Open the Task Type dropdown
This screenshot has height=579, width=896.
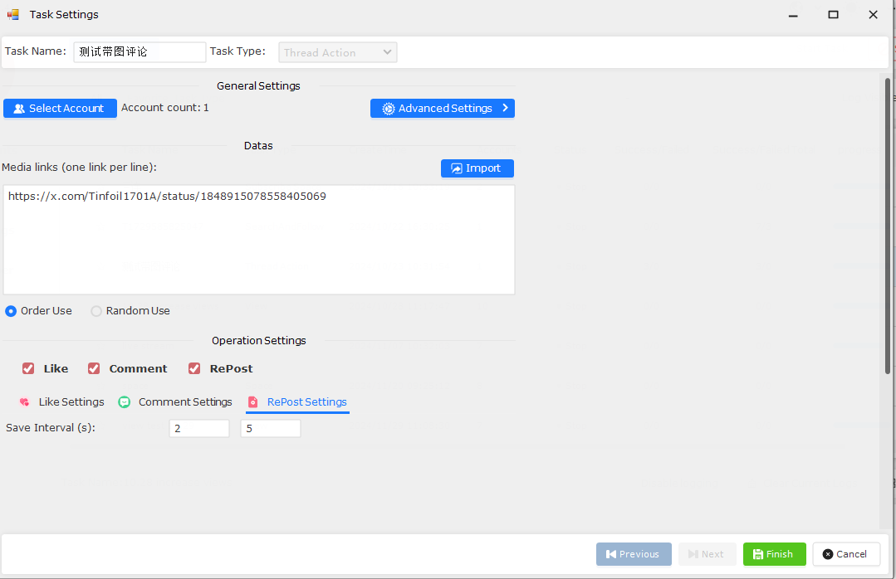pos(337,52)
